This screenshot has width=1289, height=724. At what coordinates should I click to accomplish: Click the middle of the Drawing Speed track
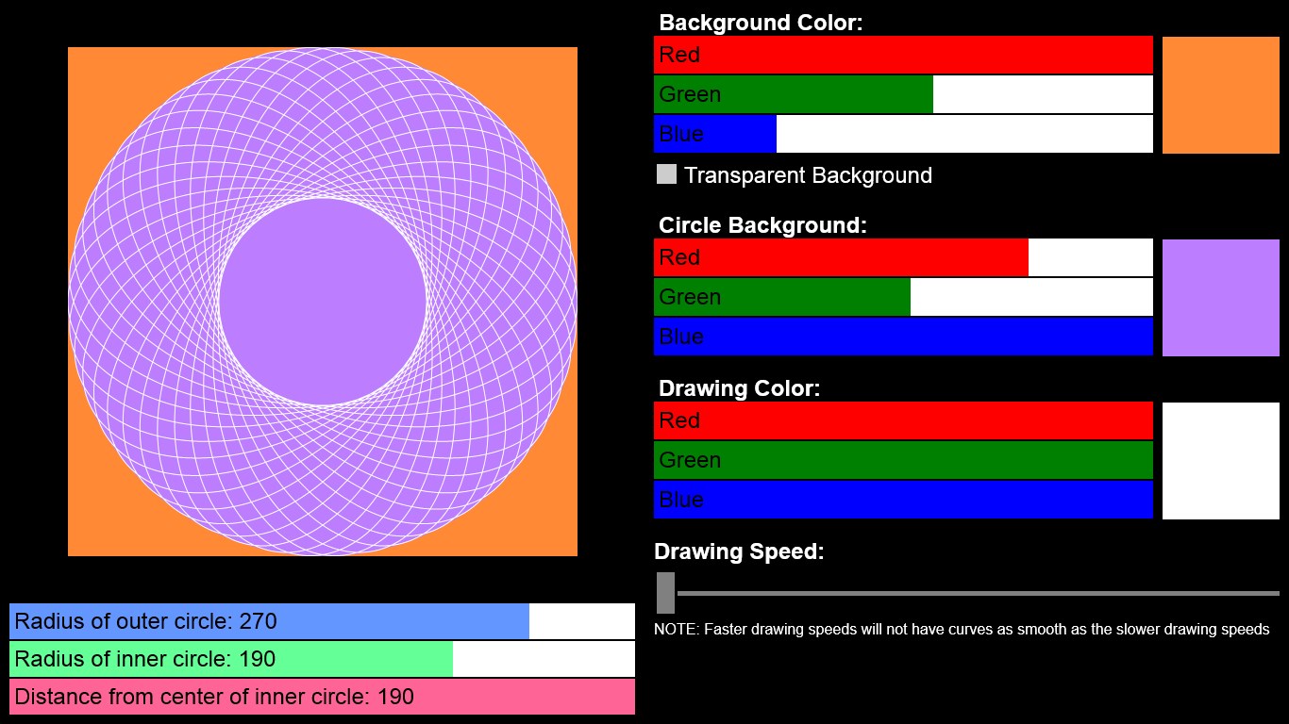pyautogui.click(x=978, y=593)
